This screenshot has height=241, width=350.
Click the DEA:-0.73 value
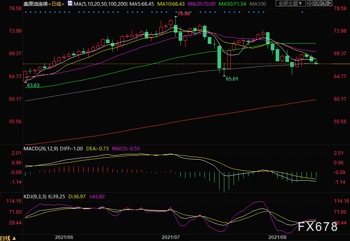click(97, 149)
